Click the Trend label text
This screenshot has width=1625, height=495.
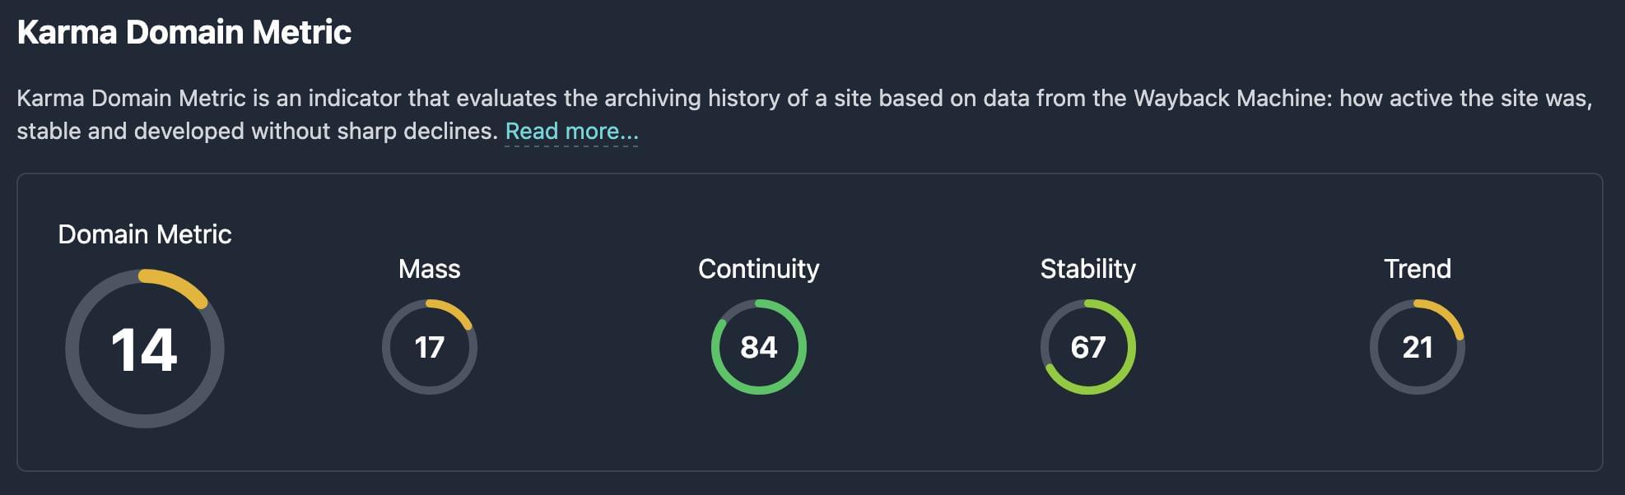(x=1418, y=268)
